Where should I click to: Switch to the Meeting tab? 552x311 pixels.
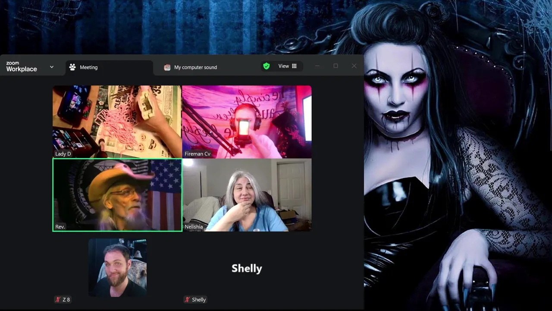(x=110, y=67)
